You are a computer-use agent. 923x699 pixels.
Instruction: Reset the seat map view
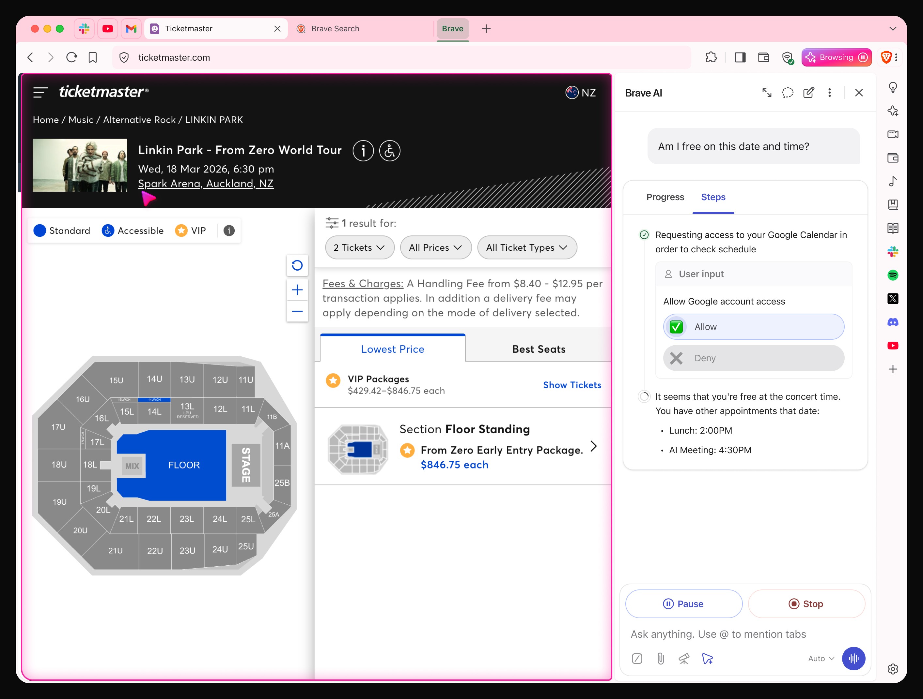tap(297, 265)
